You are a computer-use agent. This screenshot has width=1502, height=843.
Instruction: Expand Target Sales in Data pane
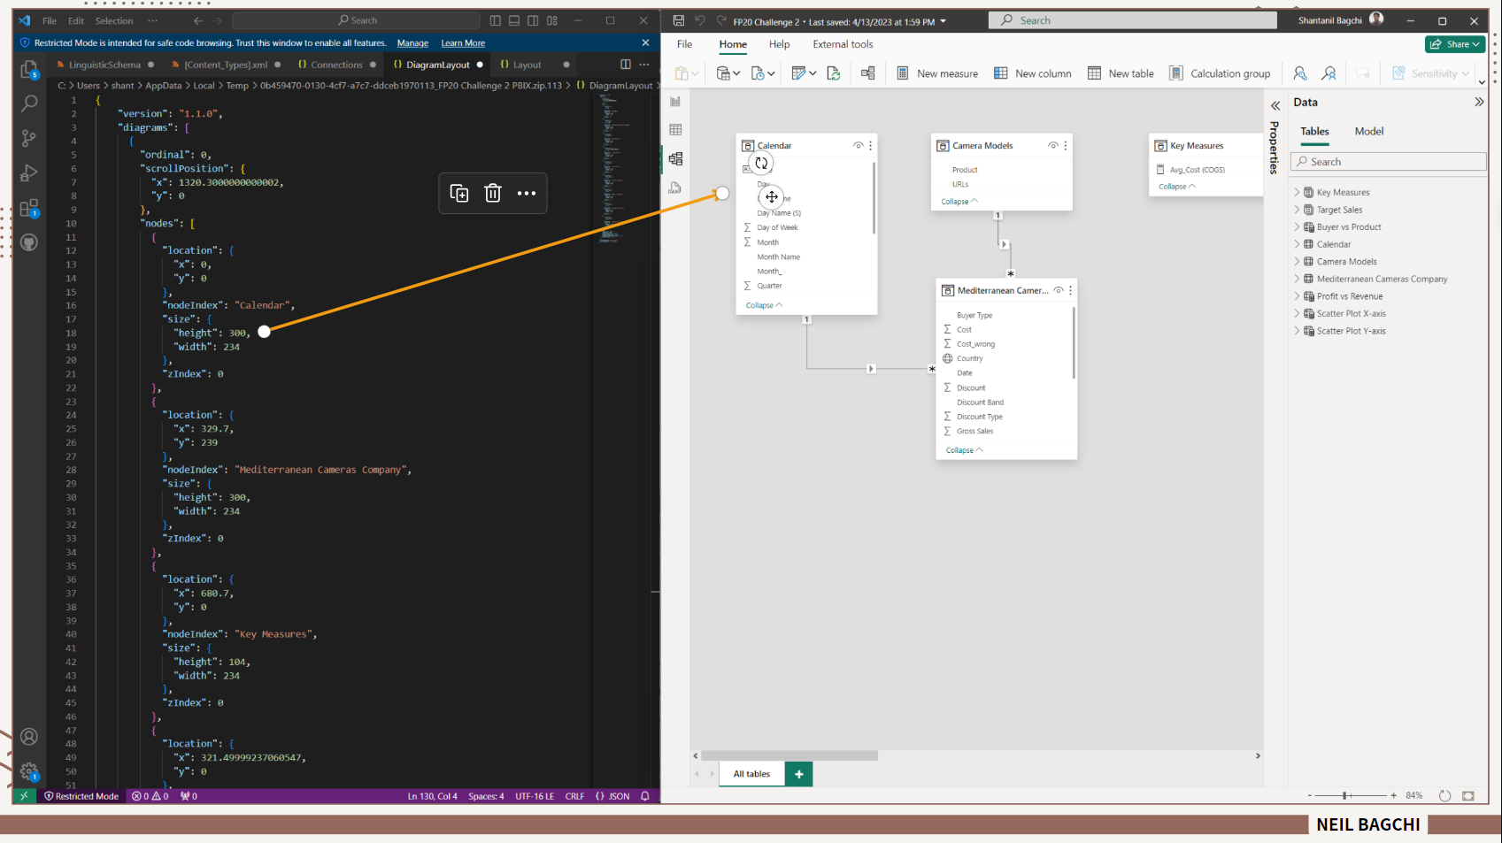[1298, 210]
